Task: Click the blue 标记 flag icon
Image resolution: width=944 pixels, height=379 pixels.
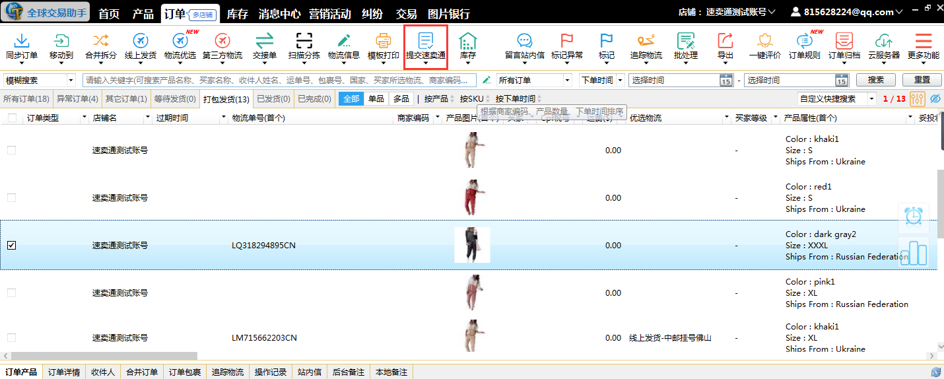Action: click(x=607, y=41)
